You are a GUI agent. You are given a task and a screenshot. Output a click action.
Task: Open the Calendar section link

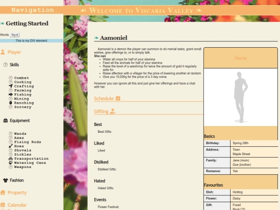click(x=17, y=205)
